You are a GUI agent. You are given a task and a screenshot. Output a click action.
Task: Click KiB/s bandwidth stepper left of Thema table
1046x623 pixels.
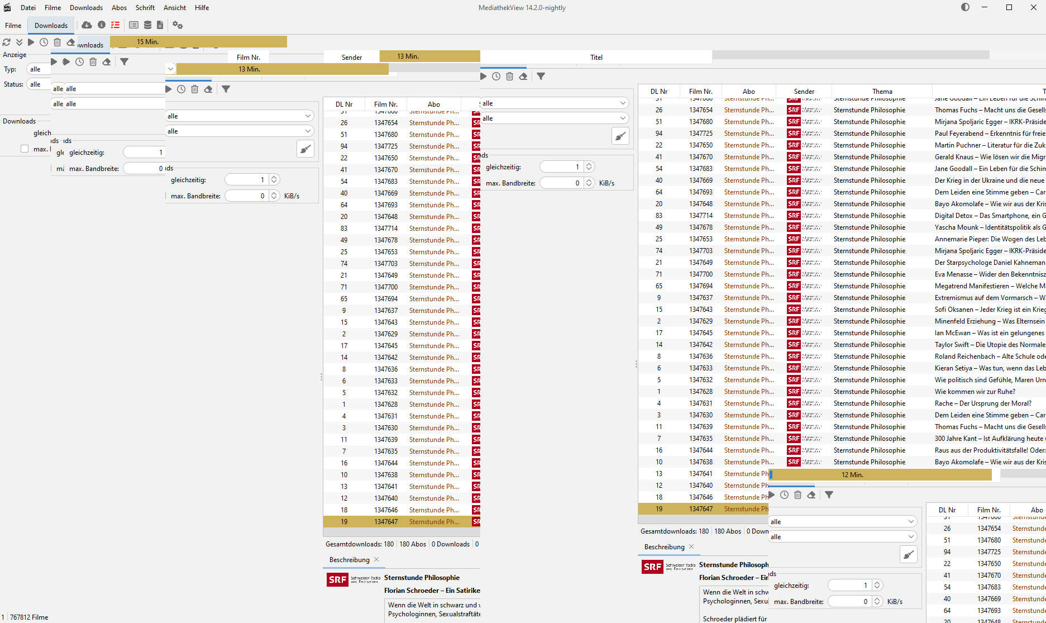(x=589, y=183)
